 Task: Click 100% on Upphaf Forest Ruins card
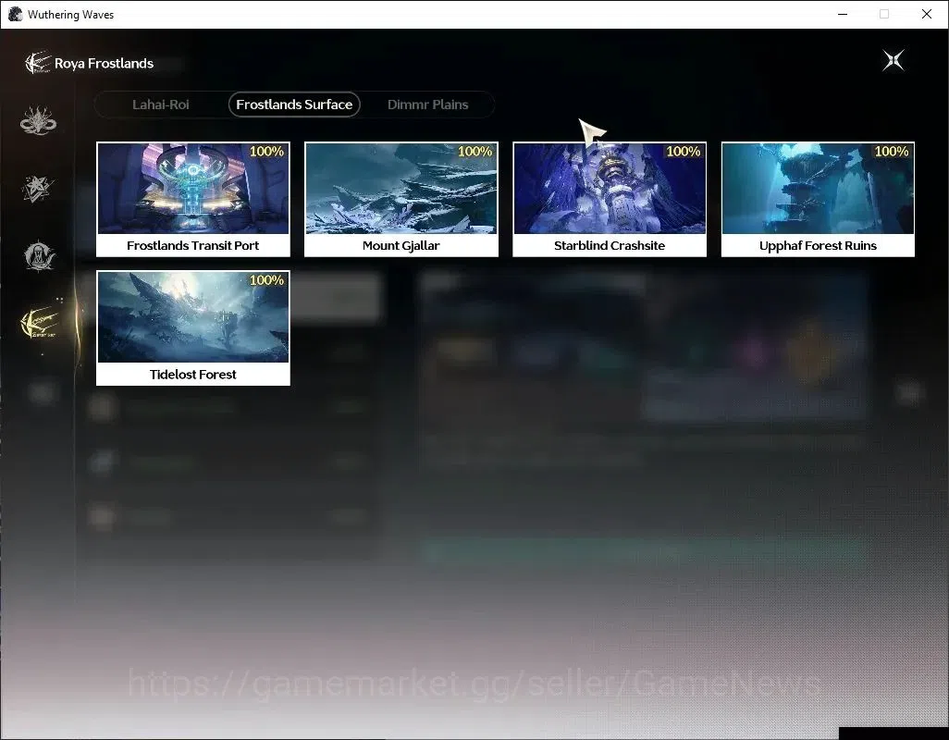(892, 152)
